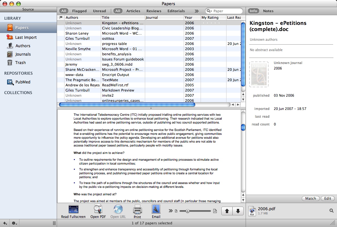Screen dimensions: 337x227
Task: Filter by Unread papers
Action: pos(99,11)
